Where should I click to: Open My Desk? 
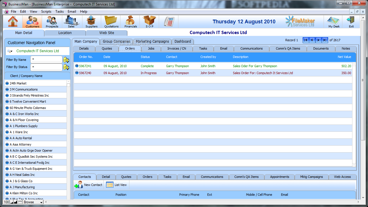click(334, 22)
